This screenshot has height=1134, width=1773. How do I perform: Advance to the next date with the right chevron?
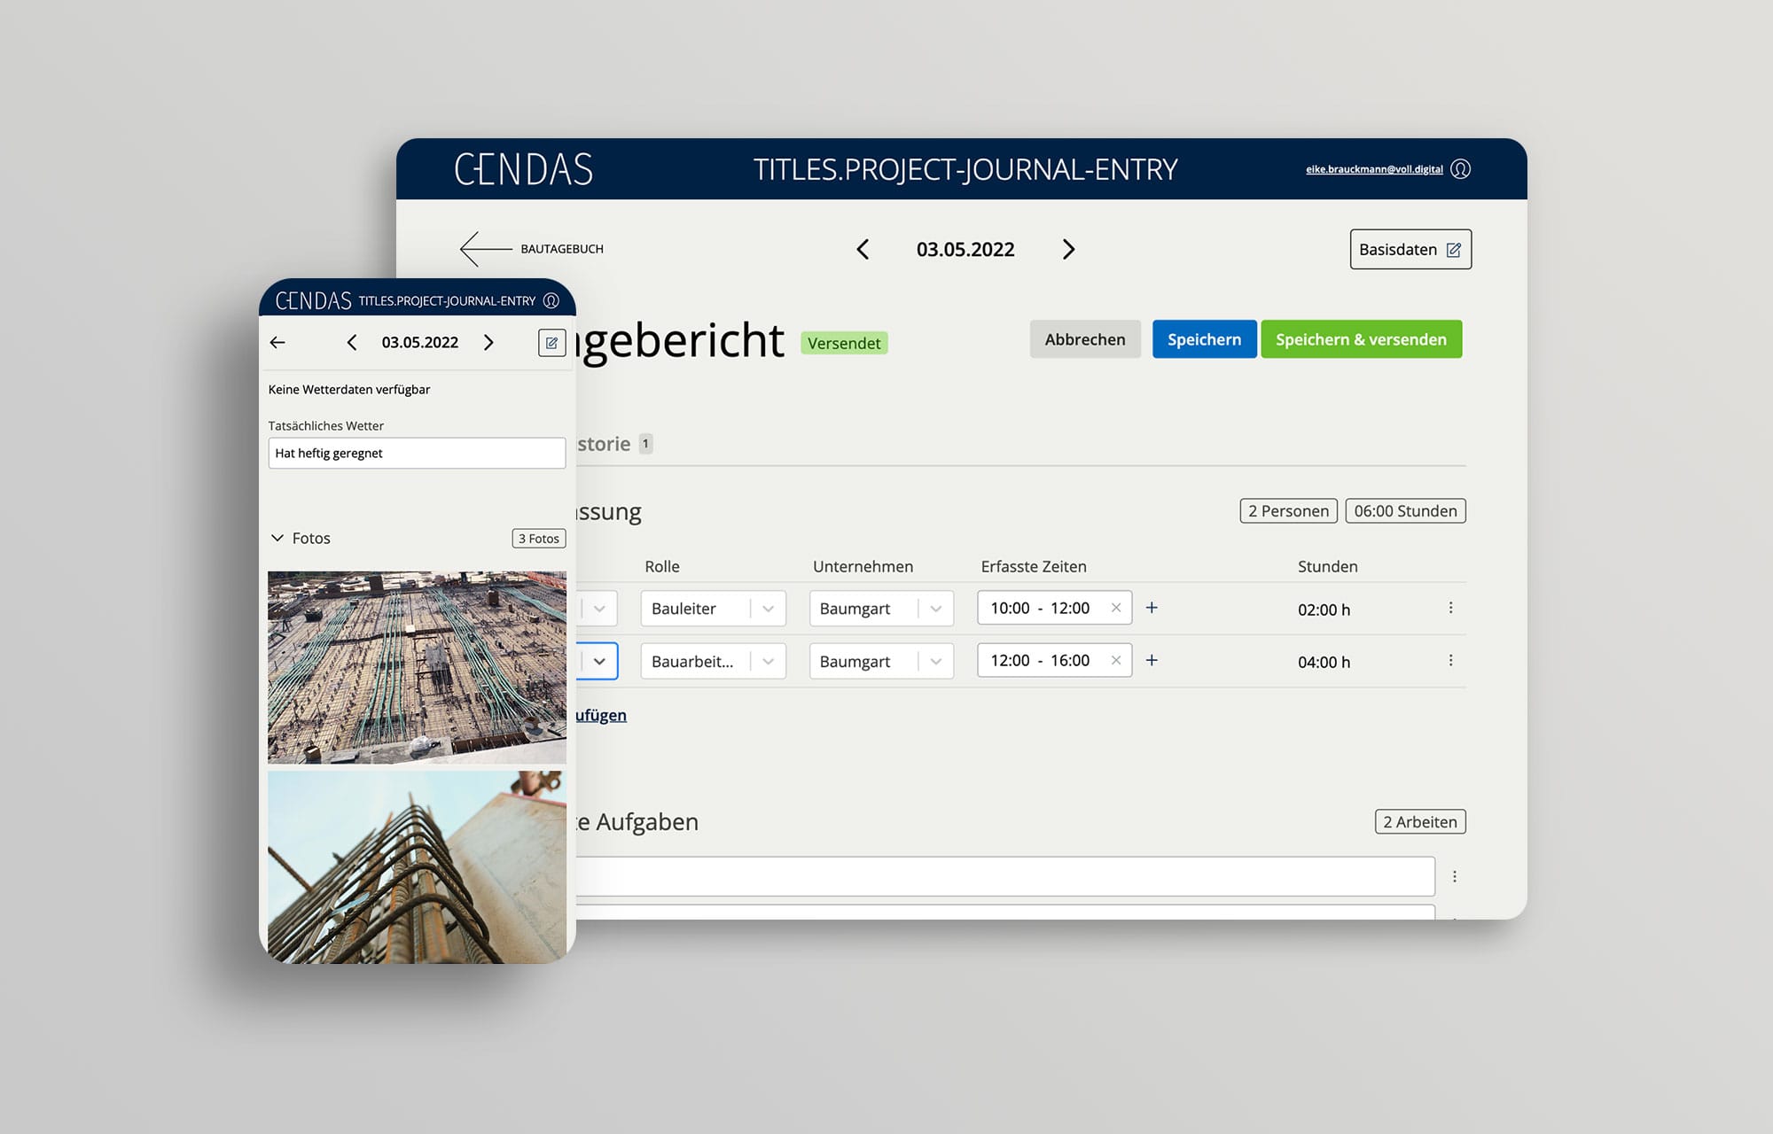(x=1068, y=249)
